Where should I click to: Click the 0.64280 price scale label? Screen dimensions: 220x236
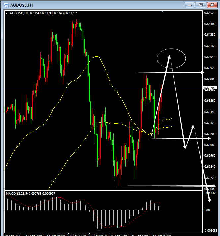pyautogui.click(x=210, y=35)
